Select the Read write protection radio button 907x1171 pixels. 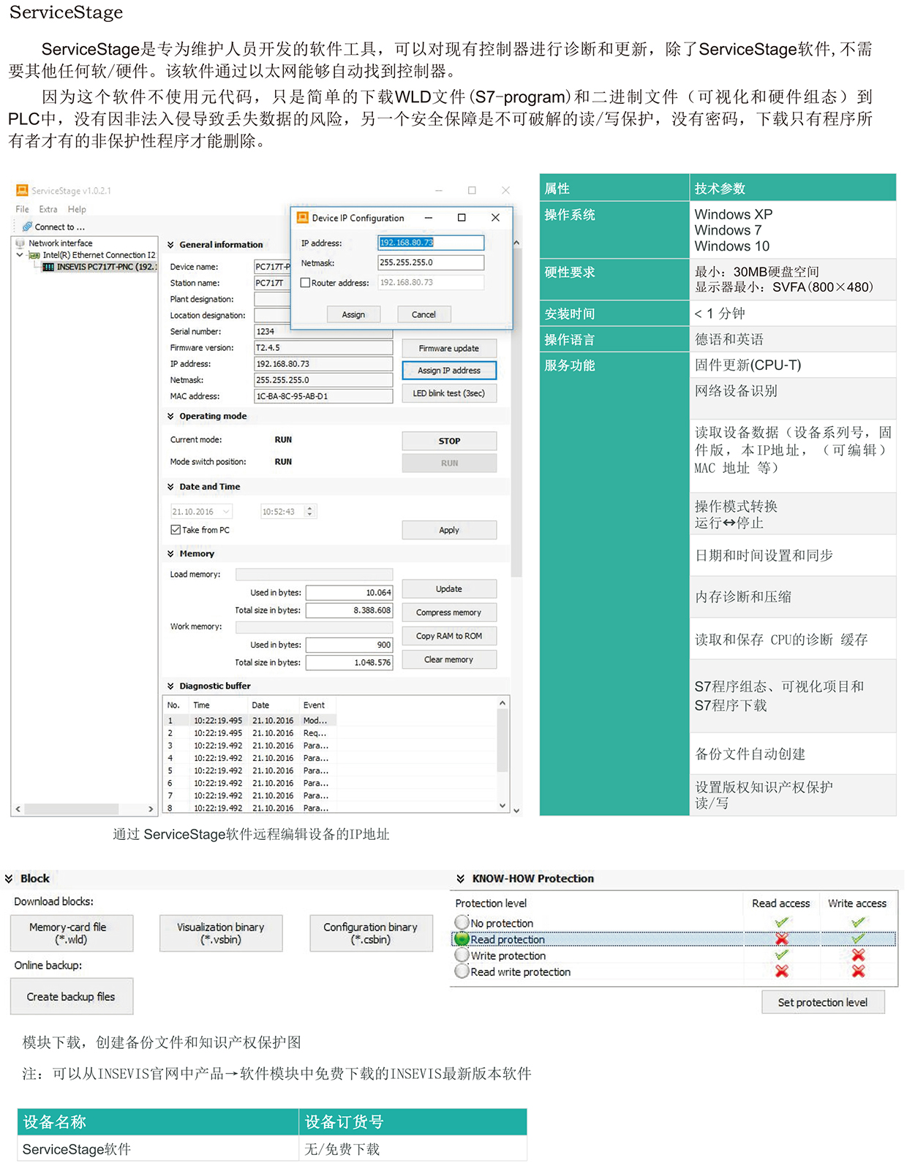click(462, 971)
